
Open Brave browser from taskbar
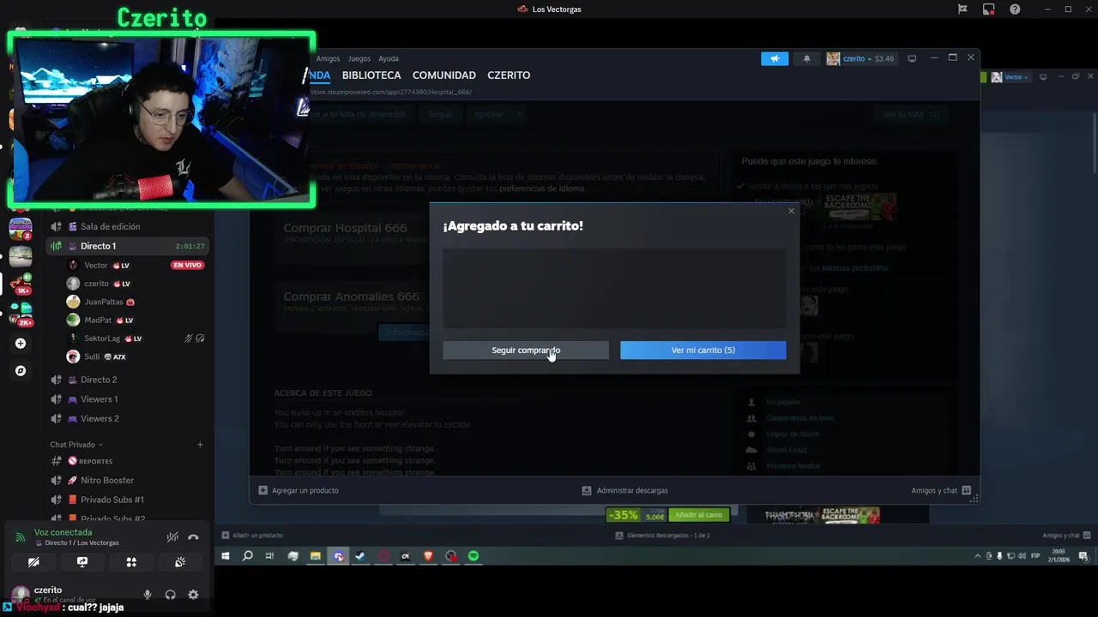[x=428, y=556]
